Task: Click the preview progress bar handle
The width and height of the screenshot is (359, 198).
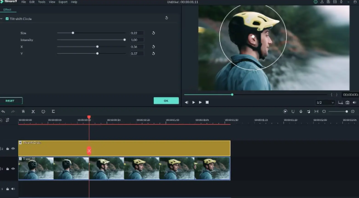Action: (232, 95)
